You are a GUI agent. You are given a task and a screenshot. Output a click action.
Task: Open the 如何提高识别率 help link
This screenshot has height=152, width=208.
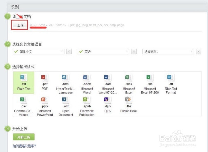(x=24, y=146)
